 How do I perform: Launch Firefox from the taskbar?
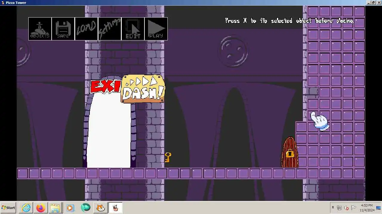click(41, 208)
